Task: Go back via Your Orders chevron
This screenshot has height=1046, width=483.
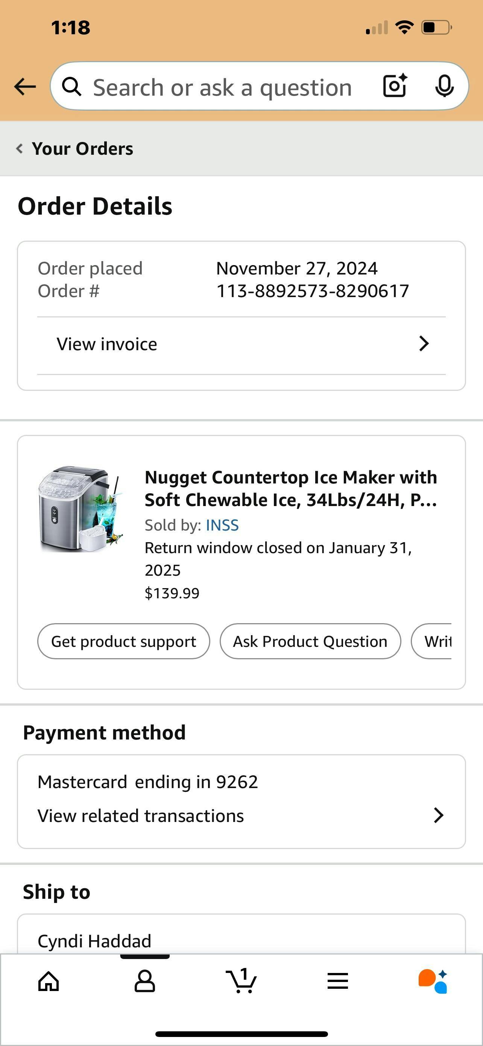Action: coord(19,148)
